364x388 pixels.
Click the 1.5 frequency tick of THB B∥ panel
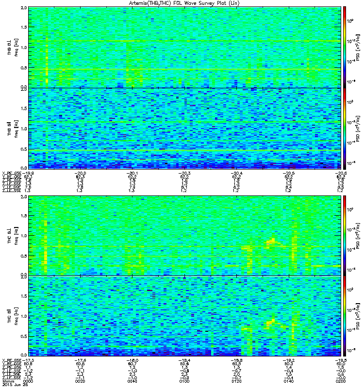[x=24, y=108]
